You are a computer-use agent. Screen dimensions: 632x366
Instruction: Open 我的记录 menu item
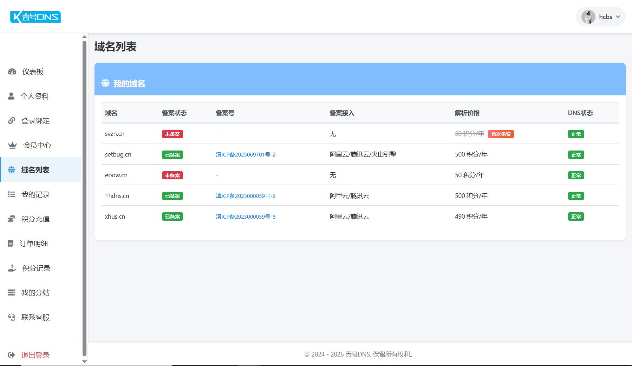coord(35,194)
